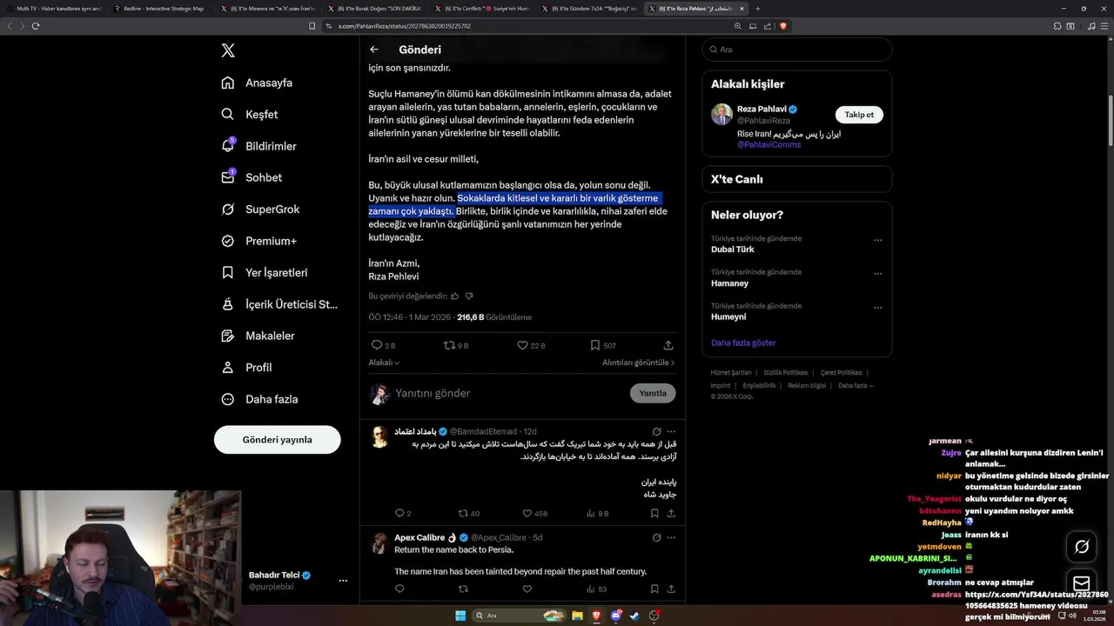Open more options on Apex Calibre reply

tap(671, 537)
